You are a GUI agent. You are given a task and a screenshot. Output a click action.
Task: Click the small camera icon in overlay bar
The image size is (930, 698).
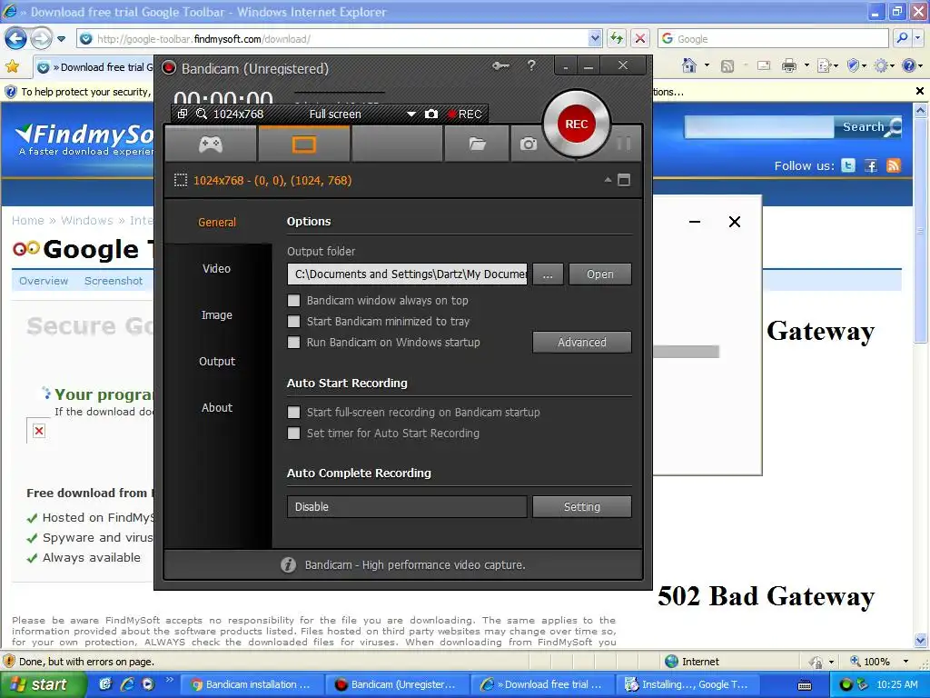click(431, 114)
